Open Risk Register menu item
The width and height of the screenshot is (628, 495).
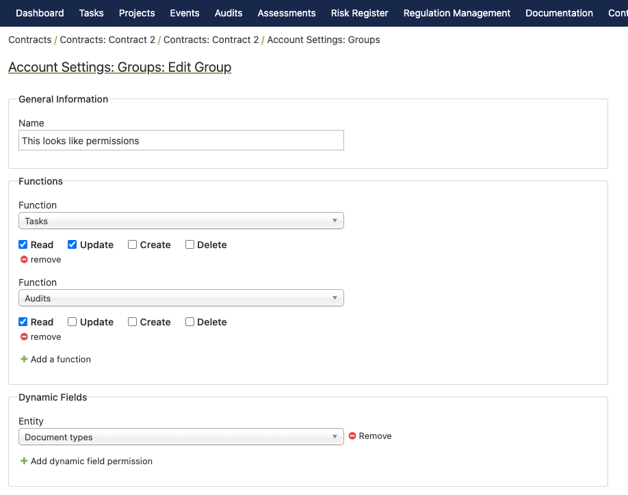click(359, 13)
